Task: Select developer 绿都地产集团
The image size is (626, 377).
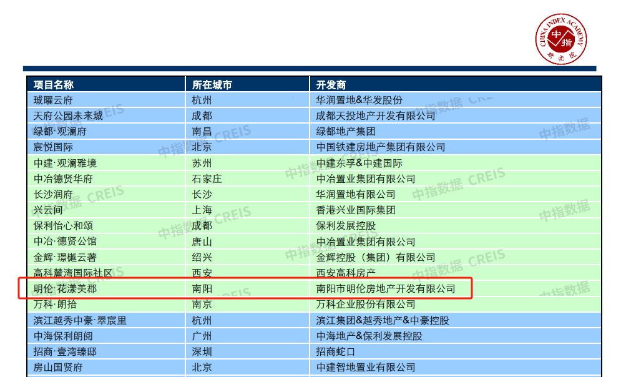Action: click(346, 132)
